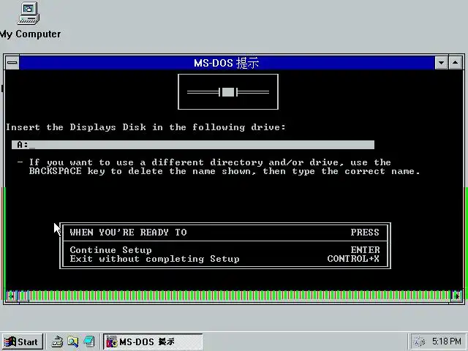Image resolution: width=468 pixels, height=351 pixels.
Task: Click the system tray icon beside clock
Action: click(420, 341)
